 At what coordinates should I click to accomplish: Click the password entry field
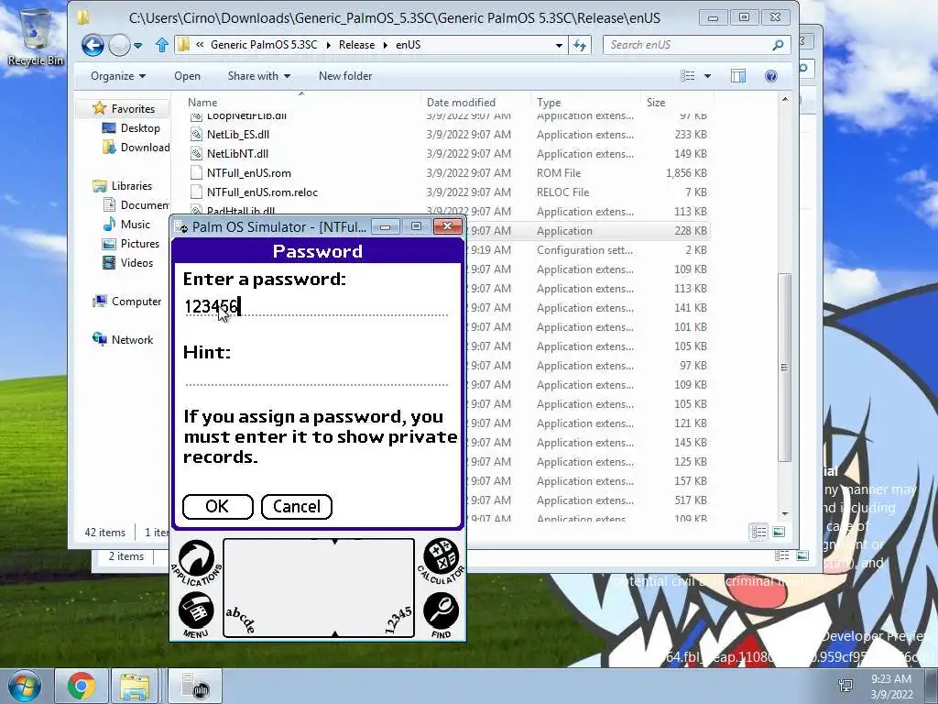click(x=316, y=306)
